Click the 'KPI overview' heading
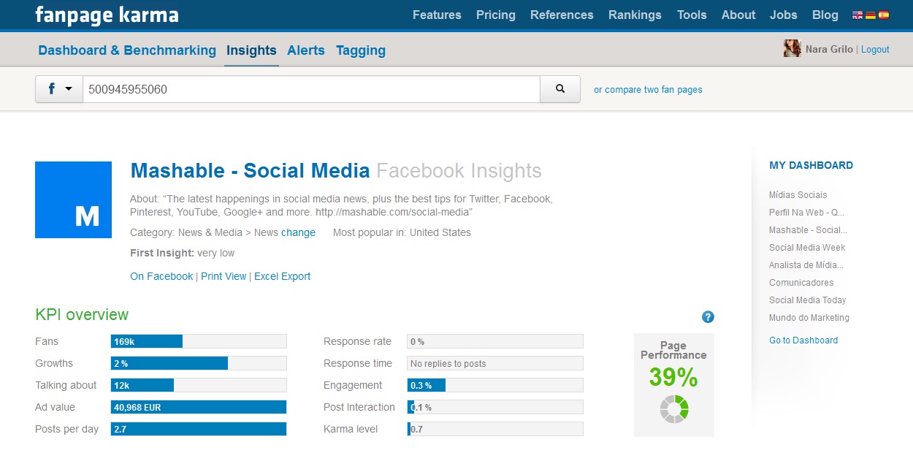The image size is (913, 472). [x=82, y=315]
